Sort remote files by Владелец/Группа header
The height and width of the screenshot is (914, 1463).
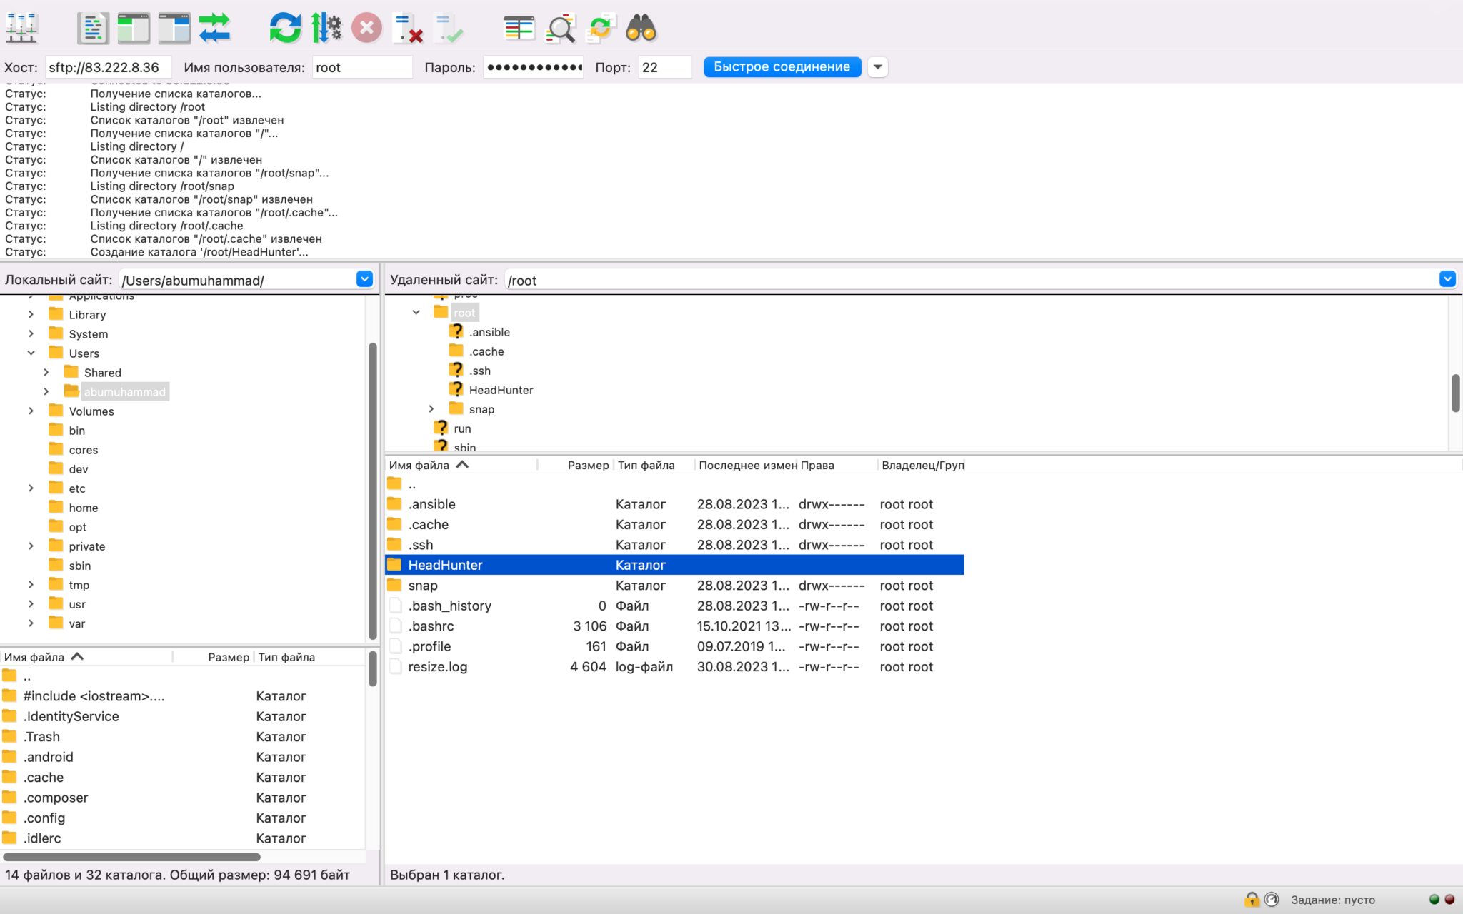(922, 465)
